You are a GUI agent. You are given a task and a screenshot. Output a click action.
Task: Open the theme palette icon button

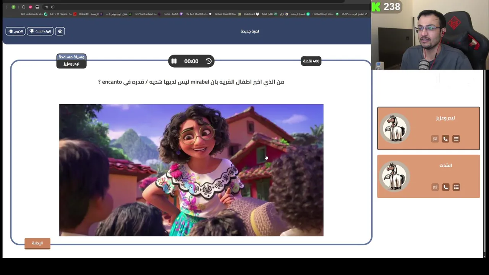(60, 31)
